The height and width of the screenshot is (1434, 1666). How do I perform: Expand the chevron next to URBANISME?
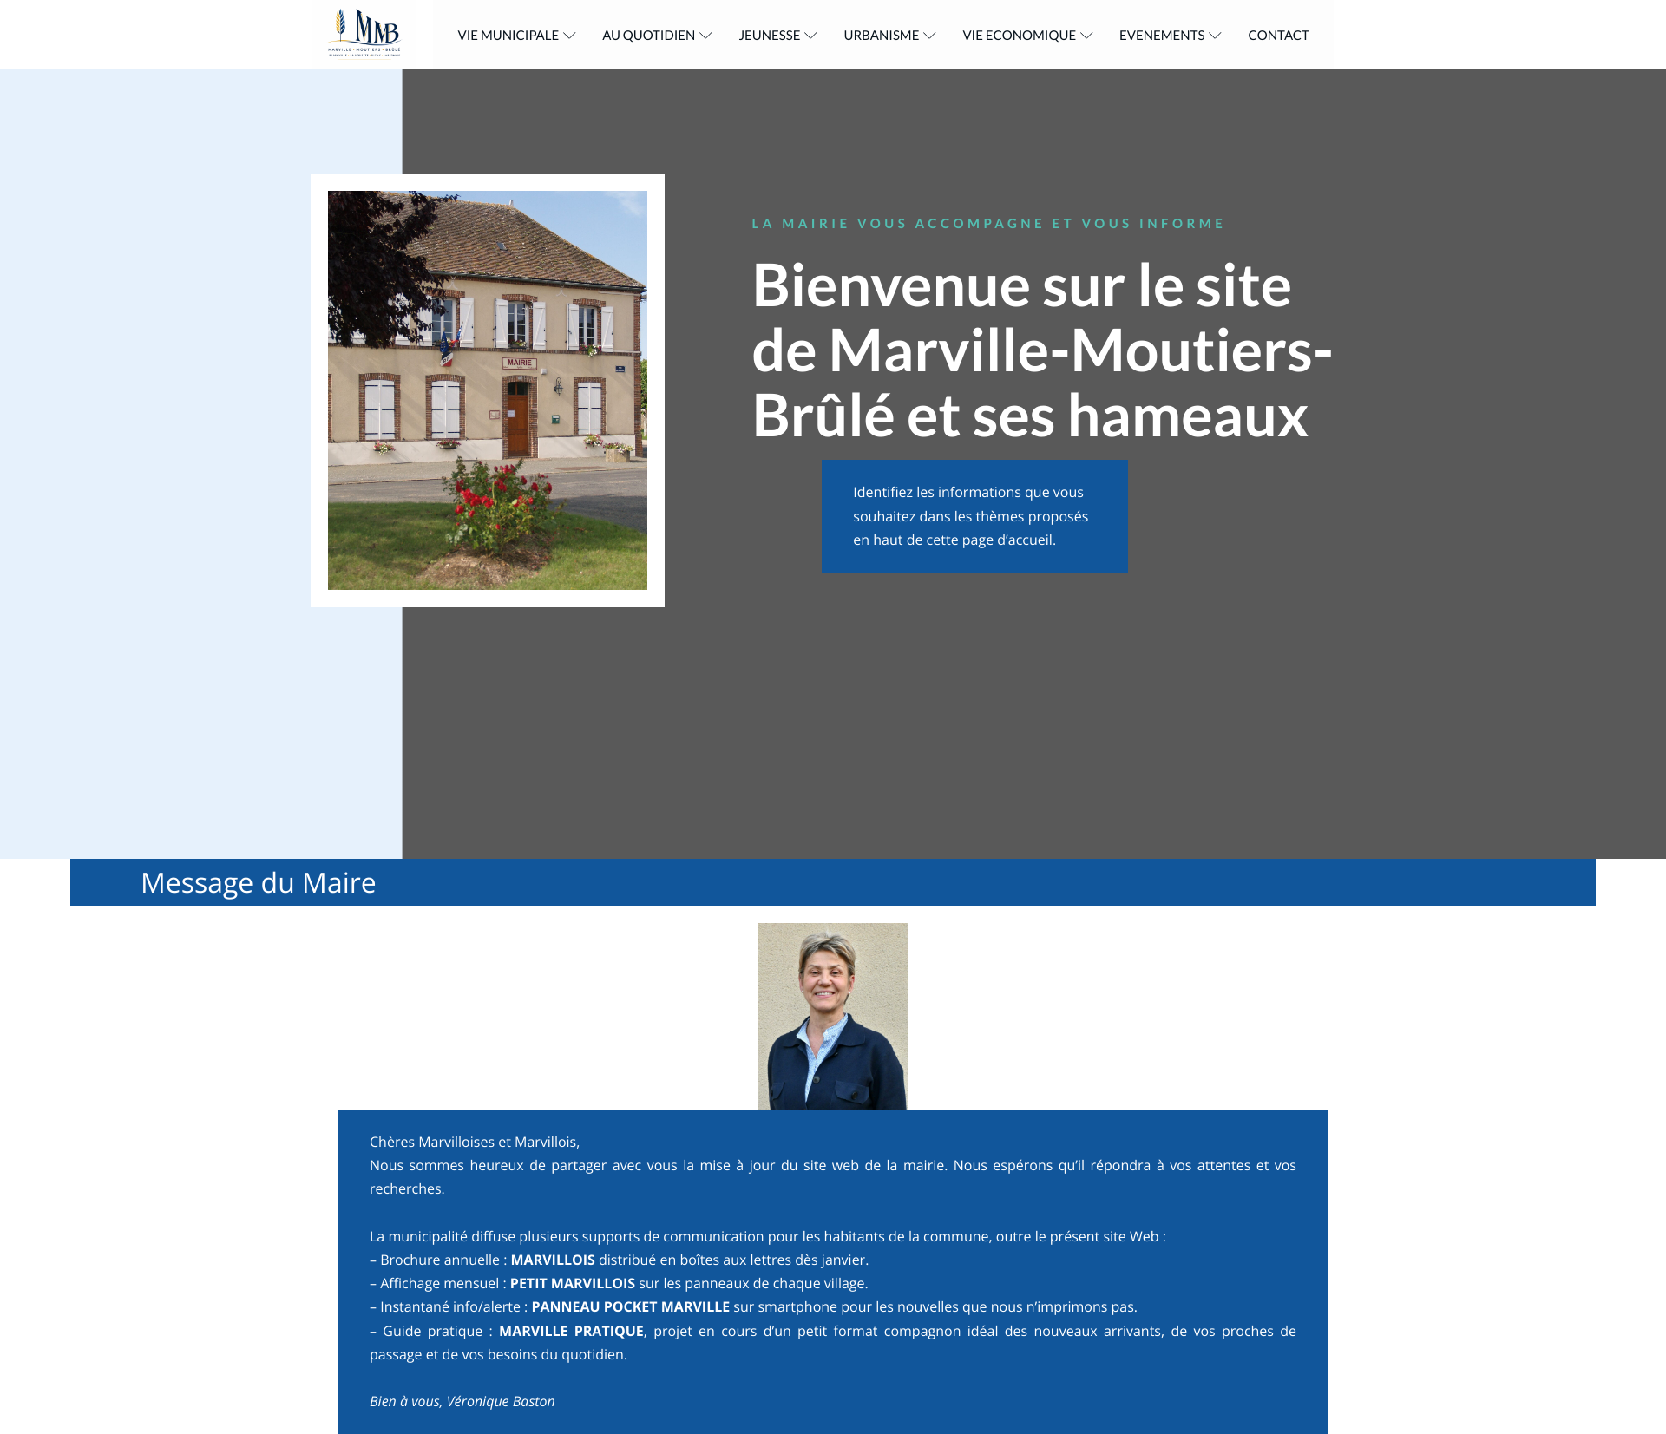[929, 36]
